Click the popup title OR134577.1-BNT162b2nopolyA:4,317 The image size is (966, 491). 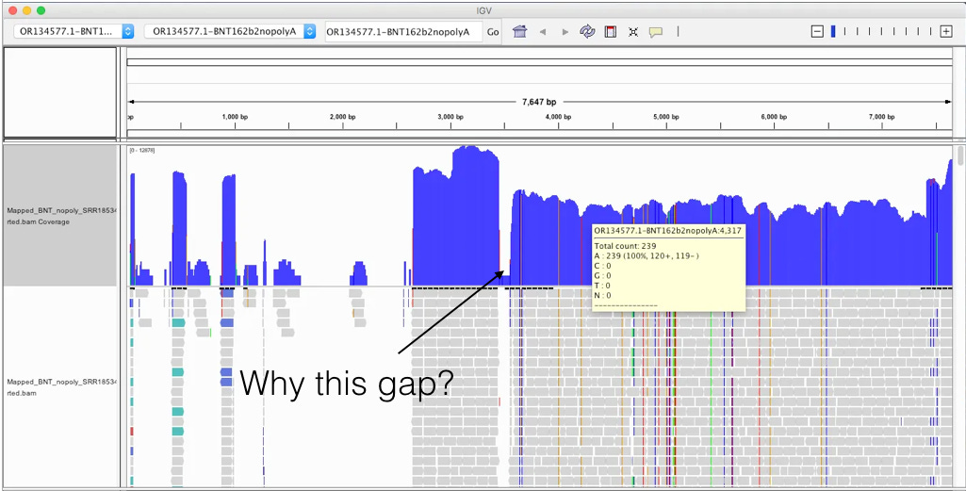(x=668, y=230)
